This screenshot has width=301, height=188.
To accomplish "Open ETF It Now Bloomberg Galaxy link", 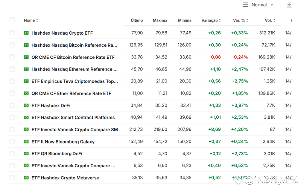I will click(63, 142).
